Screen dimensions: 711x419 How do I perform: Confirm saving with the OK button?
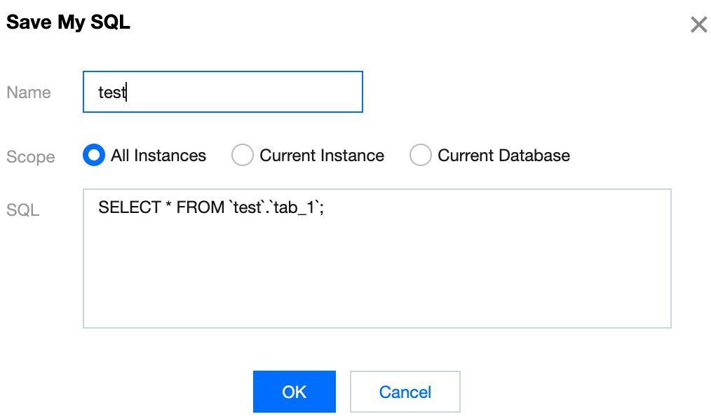click(294, 392)
